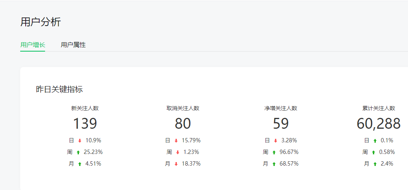The image size is (408, 190).
Task: Click the red down arrow beside 1.23%
Action: point(178,152)
